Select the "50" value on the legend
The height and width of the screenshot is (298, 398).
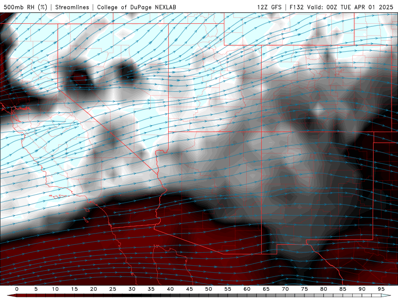208,289
